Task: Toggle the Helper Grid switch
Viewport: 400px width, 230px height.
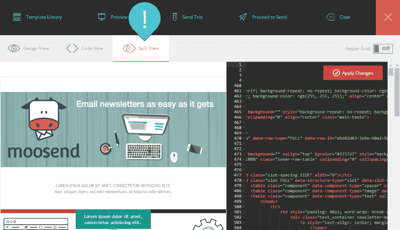Action: 383,49
